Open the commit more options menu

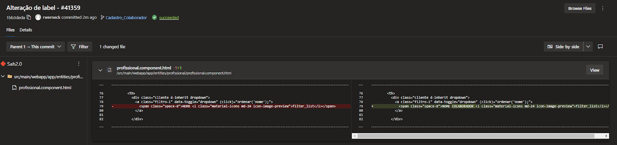click(603, 8)
